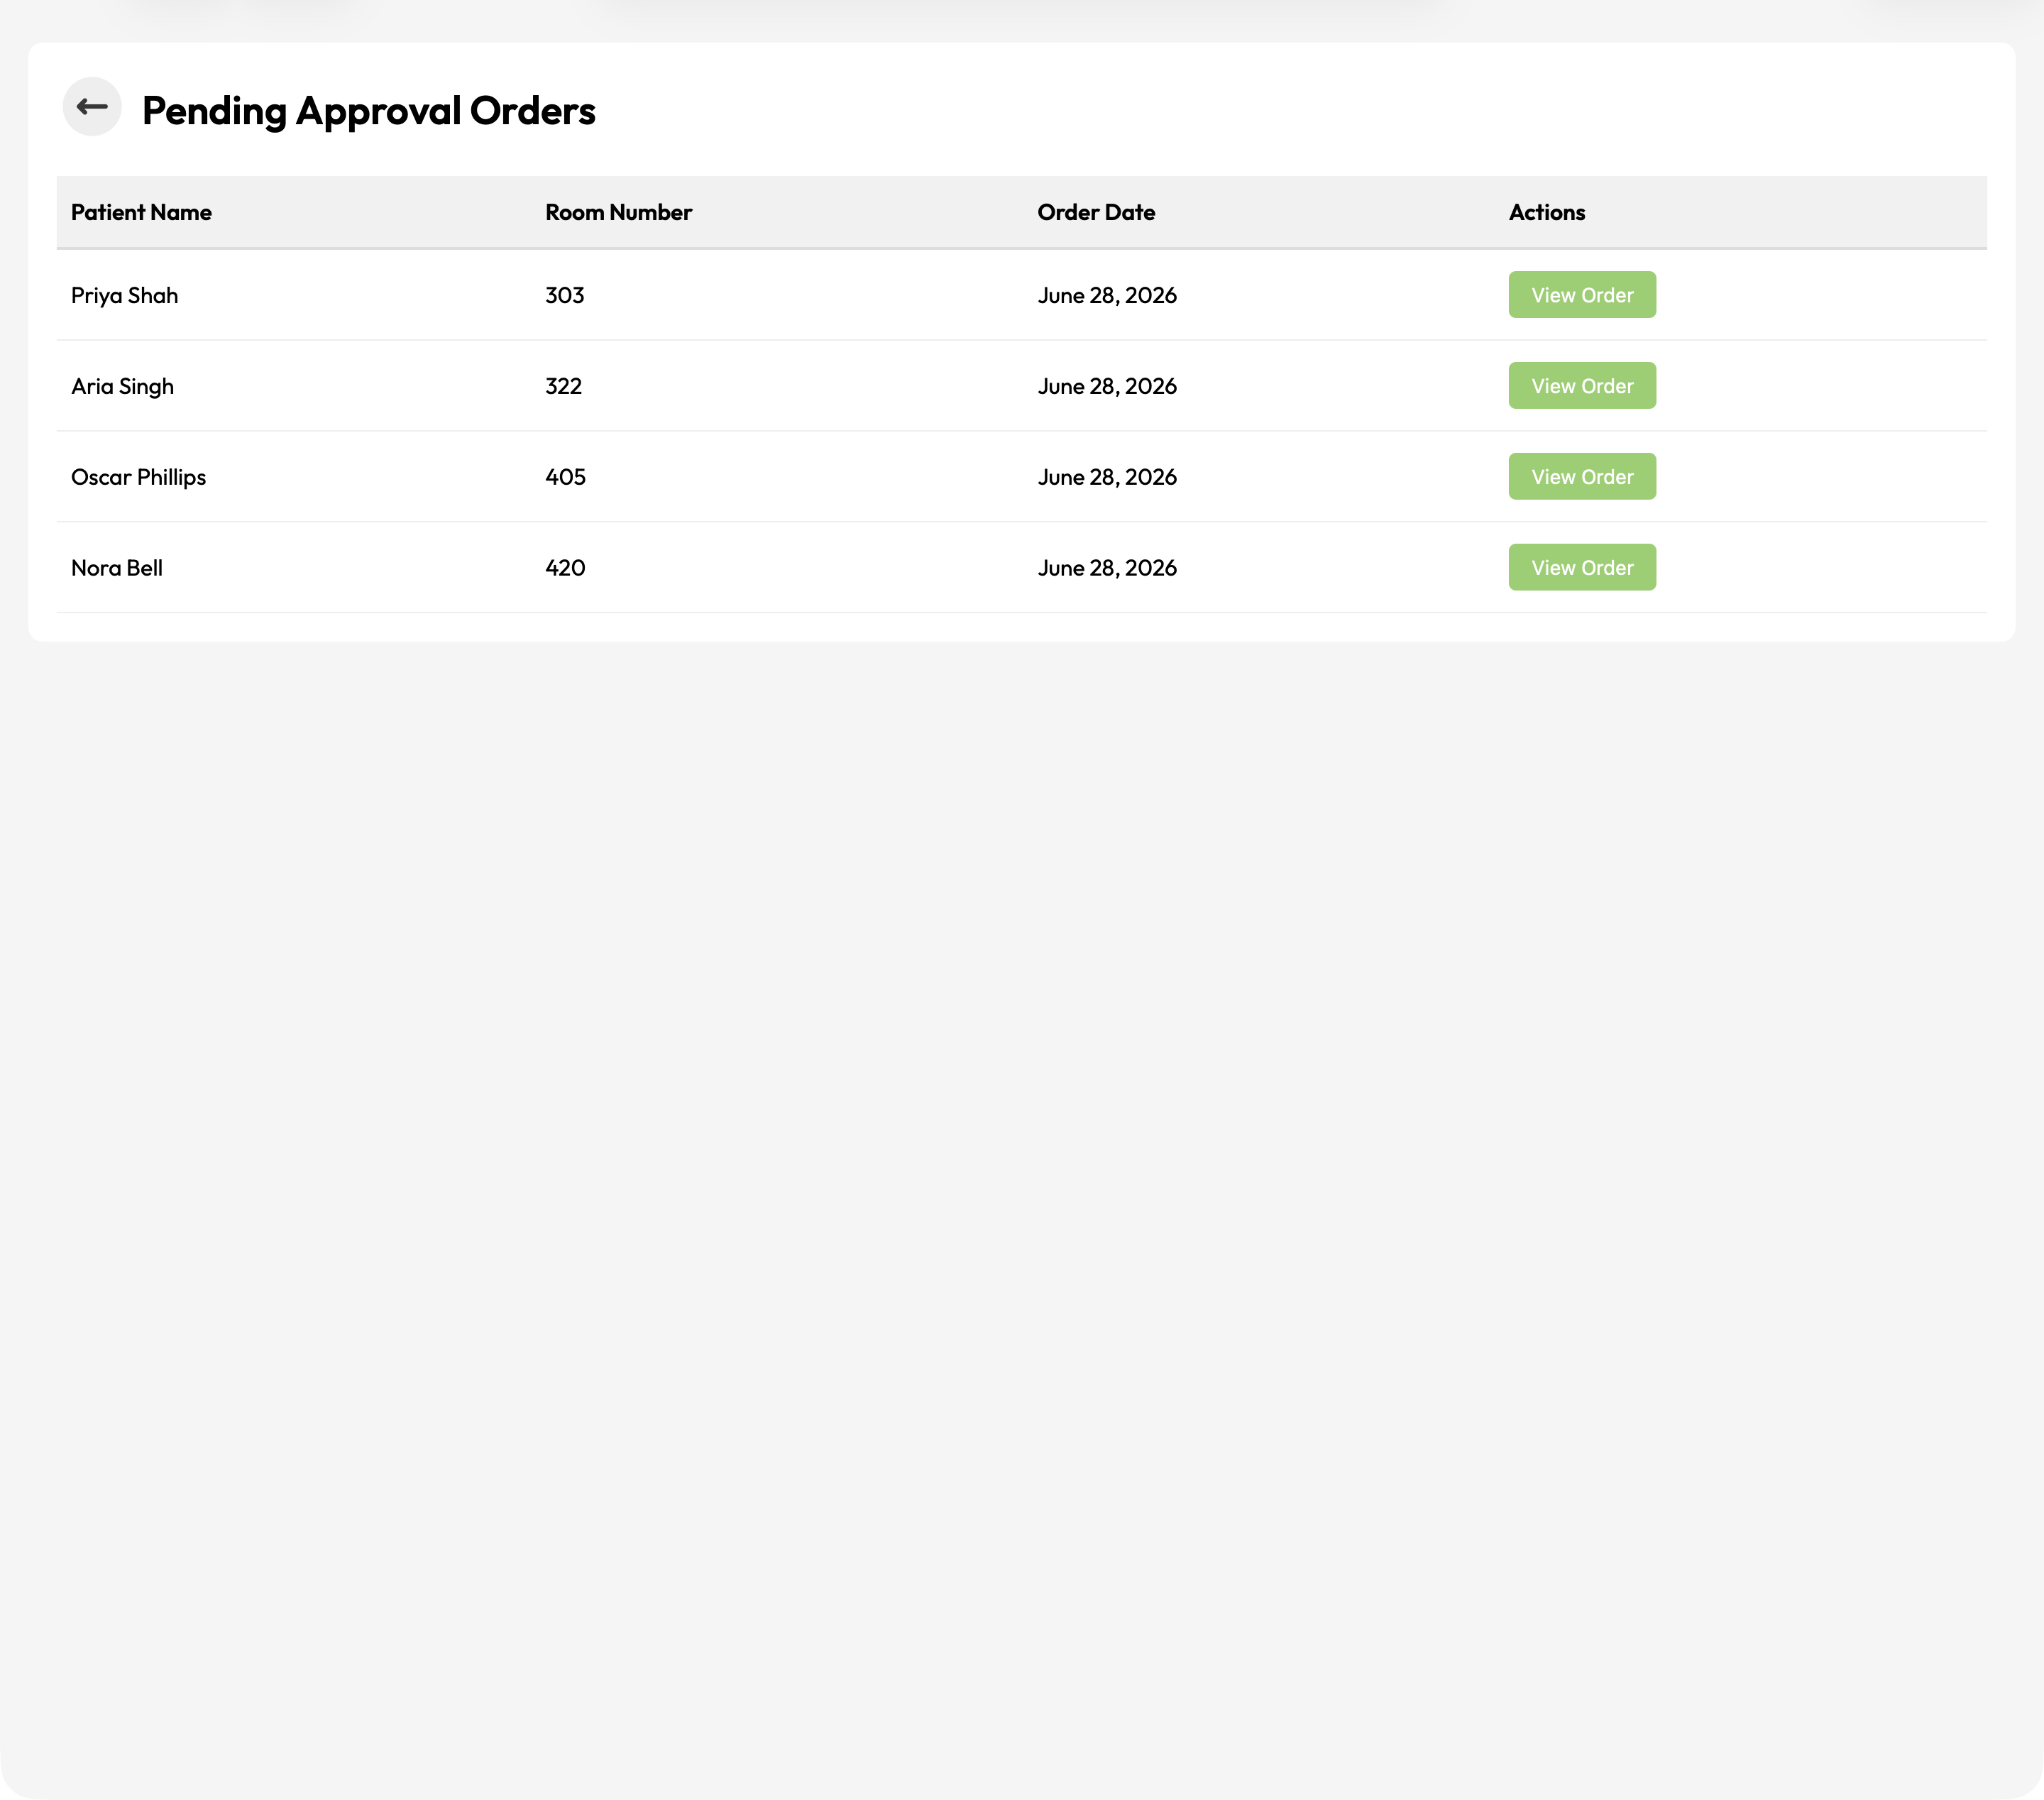Screen dimensions: 2044x1800
Task: Click the Patient Name column header
Action: point(141,212)
